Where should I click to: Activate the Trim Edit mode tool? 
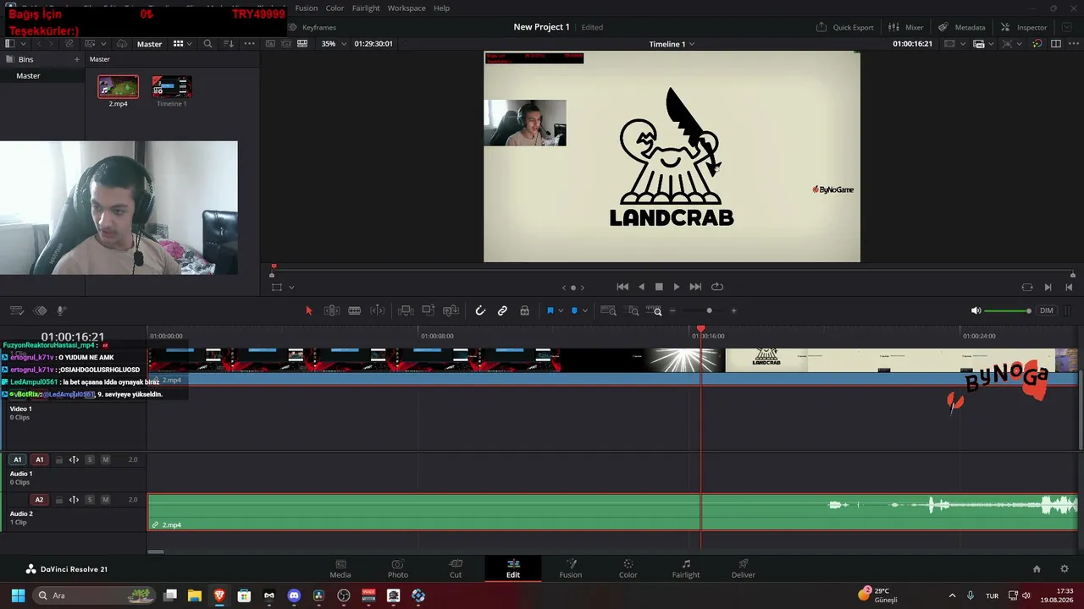pyautogui.click(x=332, y=310)
